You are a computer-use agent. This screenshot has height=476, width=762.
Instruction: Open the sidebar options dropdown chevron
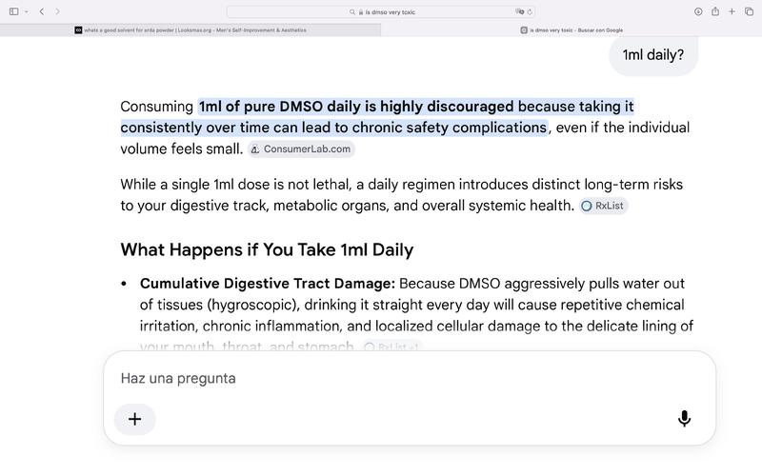(x=27, y=11)
